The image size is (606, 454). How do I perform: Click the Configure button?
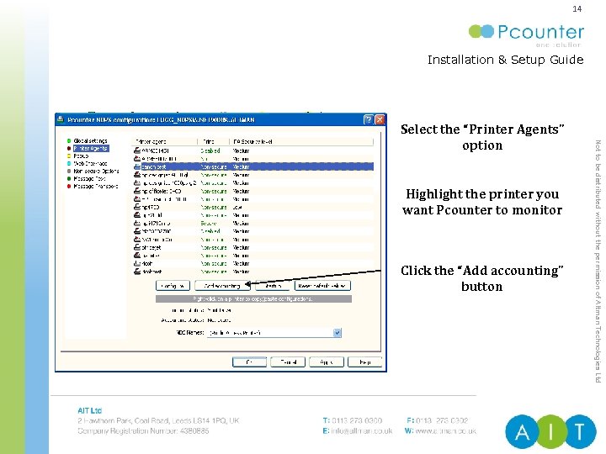coord(173,286)
